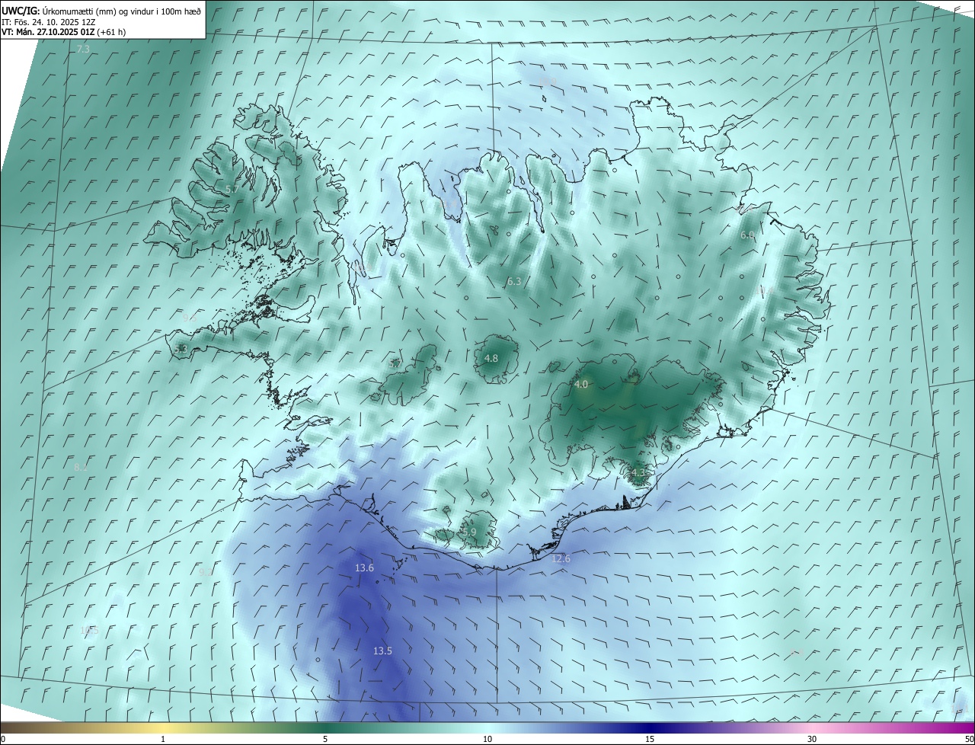This screenshot has width=975, height=745.
Task: Click the 7.3 value in the northwest sea
Action: 83,49
